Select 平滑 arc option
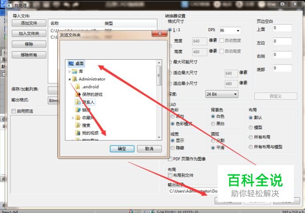The height and width of the screenshot is (213, 305). click(213, 148)
